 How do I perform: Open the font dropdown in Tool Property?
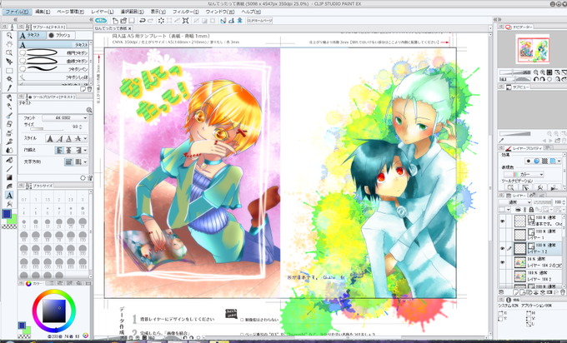[65, 118]
